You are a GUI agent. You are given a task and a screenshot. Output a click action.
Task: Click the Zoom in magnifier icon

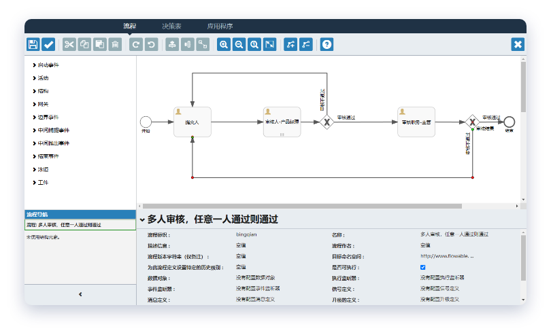223,44
